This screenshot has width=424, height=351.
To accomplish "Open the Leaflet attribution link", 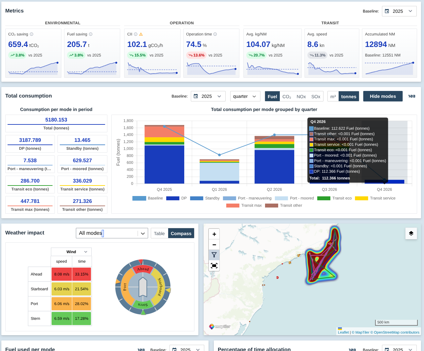I will (343, 332).
